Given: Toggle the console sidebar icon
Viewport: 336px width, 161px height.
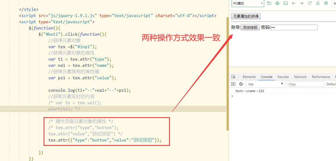Looking at the screenshot, I should pos(233,84).
